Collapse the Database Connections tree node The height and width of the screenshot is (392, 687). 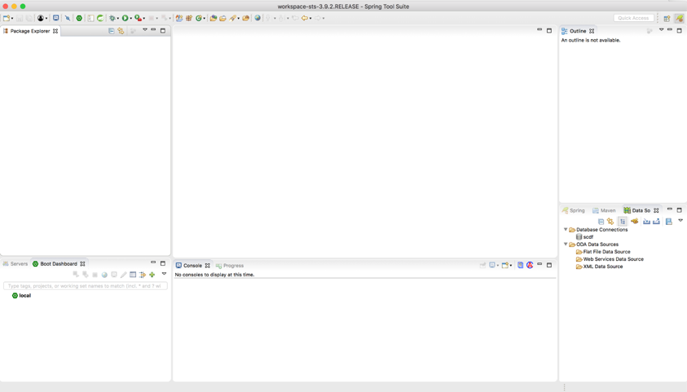(x=566, y=230)
